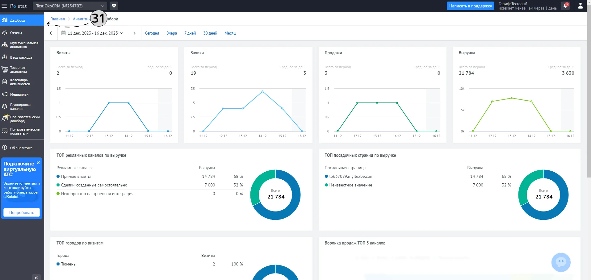This screenshot has width=591, height=280.
Task: Open the user profile icon
Action: point(581,6)
